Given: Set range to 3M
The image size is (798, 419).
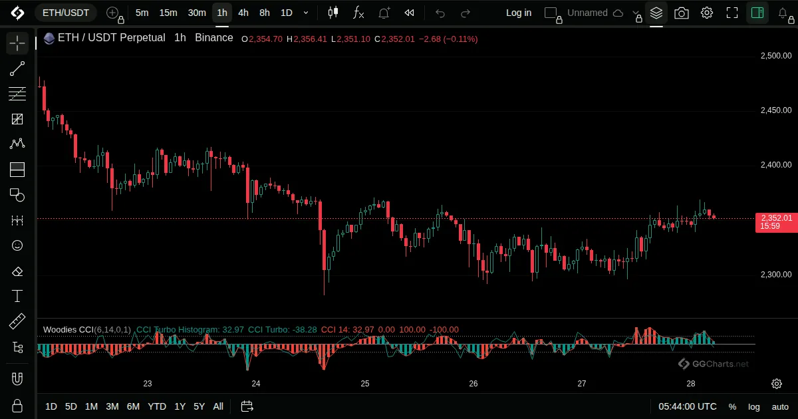Looking at the screenshot, I should [112, 406].
